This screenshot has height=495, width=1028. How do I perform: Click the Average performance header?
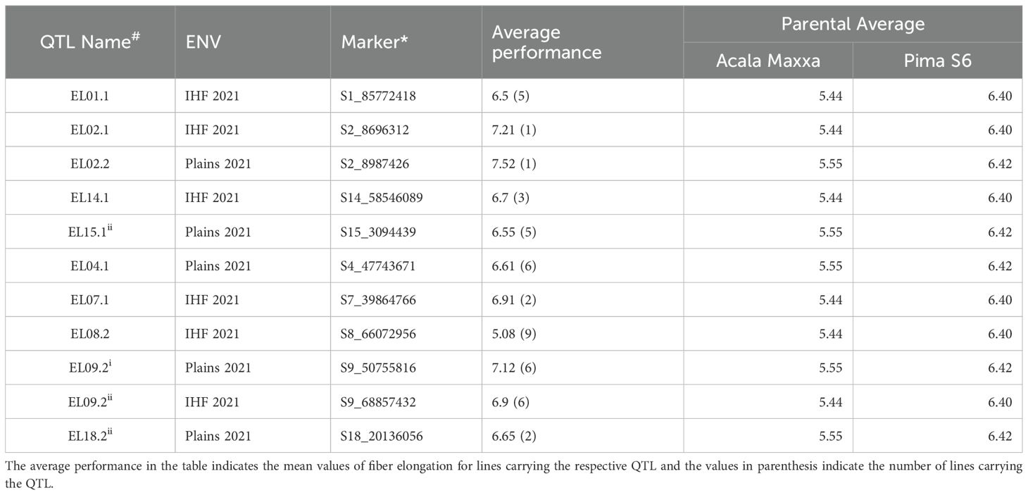[x=546, y=42]
